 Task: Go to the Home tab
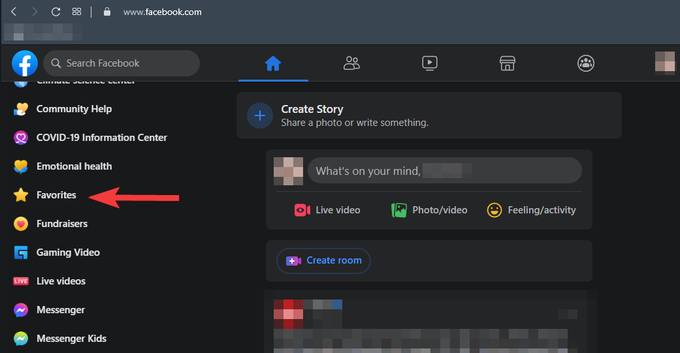pos(273,63)
